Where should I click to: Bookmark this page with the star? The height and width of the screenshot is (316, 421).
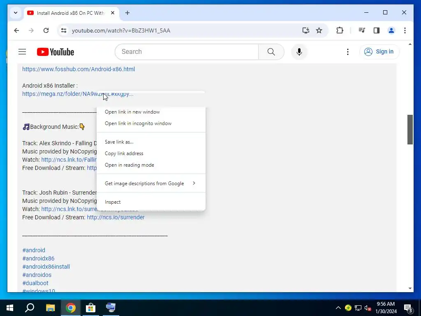pos(319,30)
